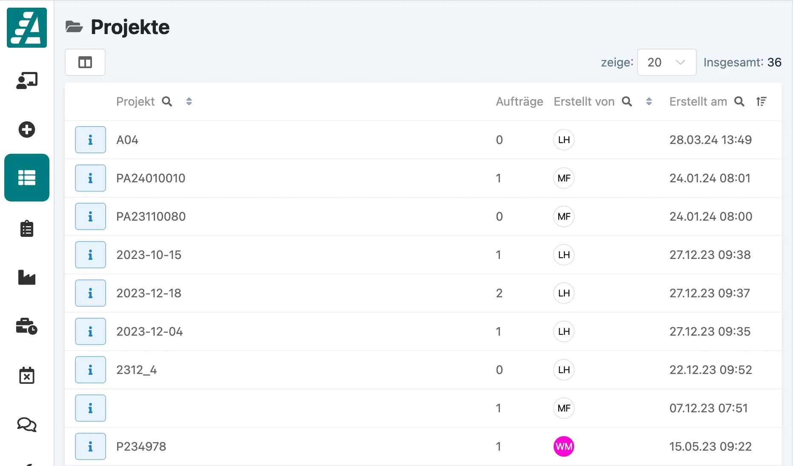Select the active projects list sidebar item
Screen dimensions: 793x466
coord(27,178)
